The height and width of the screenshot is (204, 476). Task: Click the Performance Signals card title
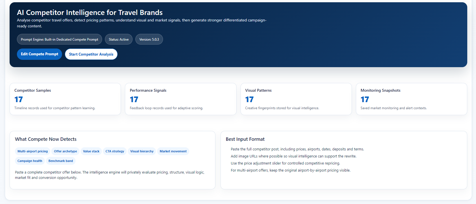(148, 90)
